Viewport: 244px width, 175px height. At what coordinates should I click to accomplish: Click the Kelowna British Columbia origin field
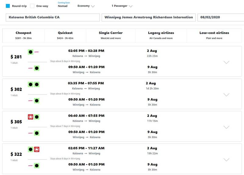pos(53,17)
